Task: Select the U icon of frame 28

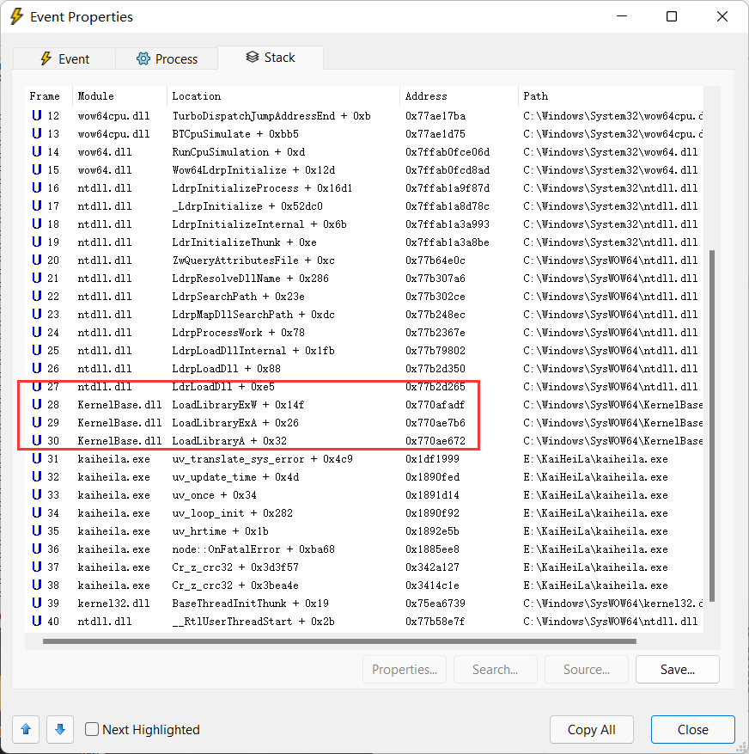Action: [37, 404]
